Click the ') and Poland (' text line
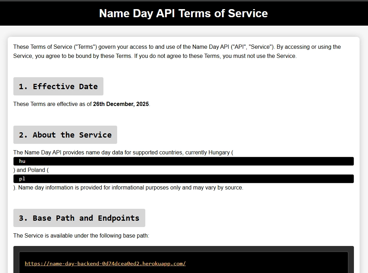 31,170
